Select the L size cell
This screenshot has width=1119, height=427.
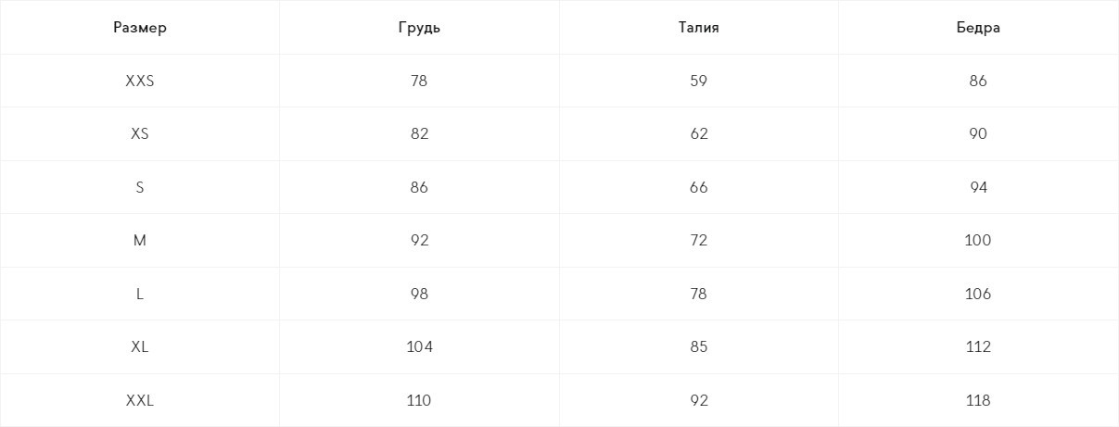click(x=140, y=294)
